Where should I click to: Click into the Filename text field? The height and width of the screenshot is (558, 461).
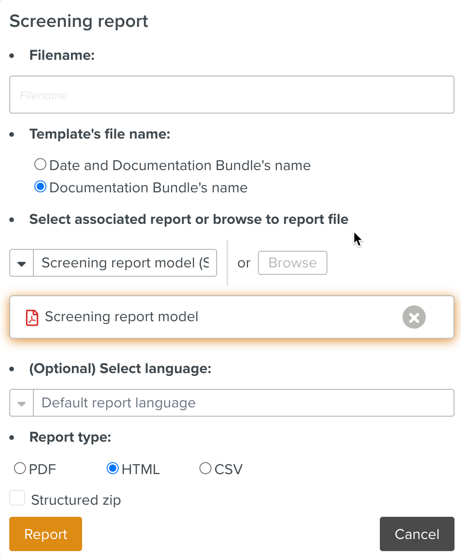click(x=231, y=95)
